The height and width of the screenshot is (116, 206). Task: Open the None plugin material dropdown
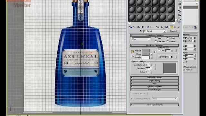pos(164,99)
